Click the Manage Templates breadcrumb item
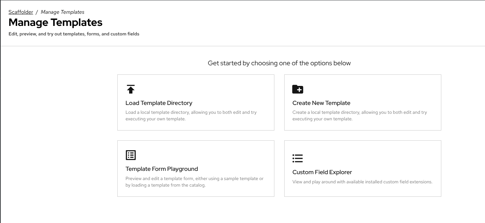Viewport: 485px width, 223px height. point(62,12)
